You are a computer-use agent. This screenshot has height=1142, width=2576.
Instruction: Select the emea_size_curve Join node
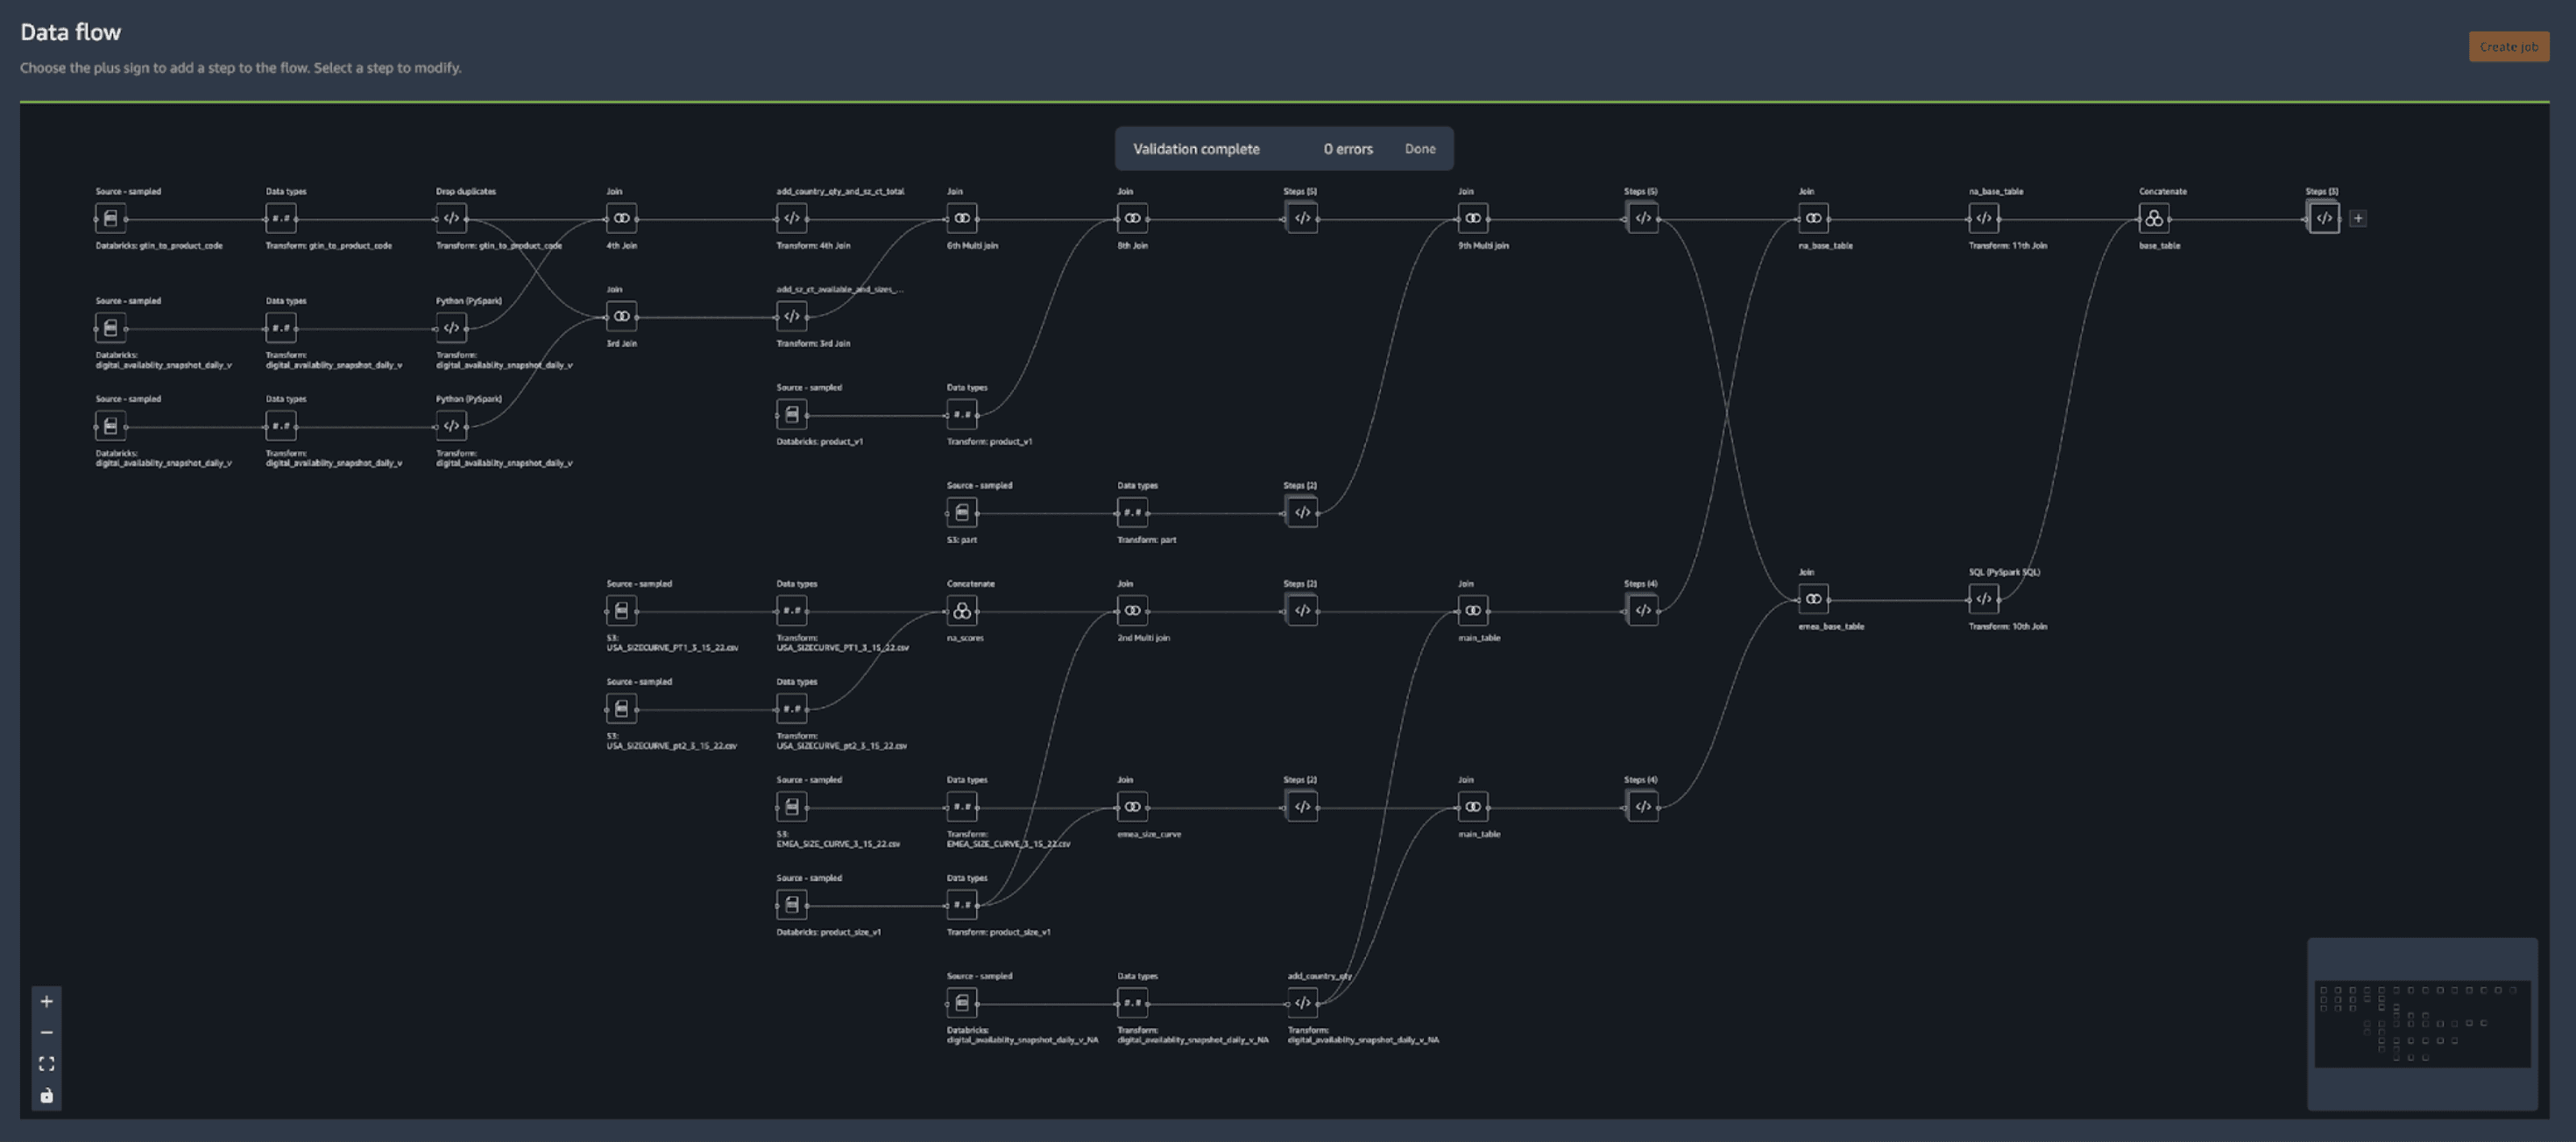click(x=1132, y=807)
